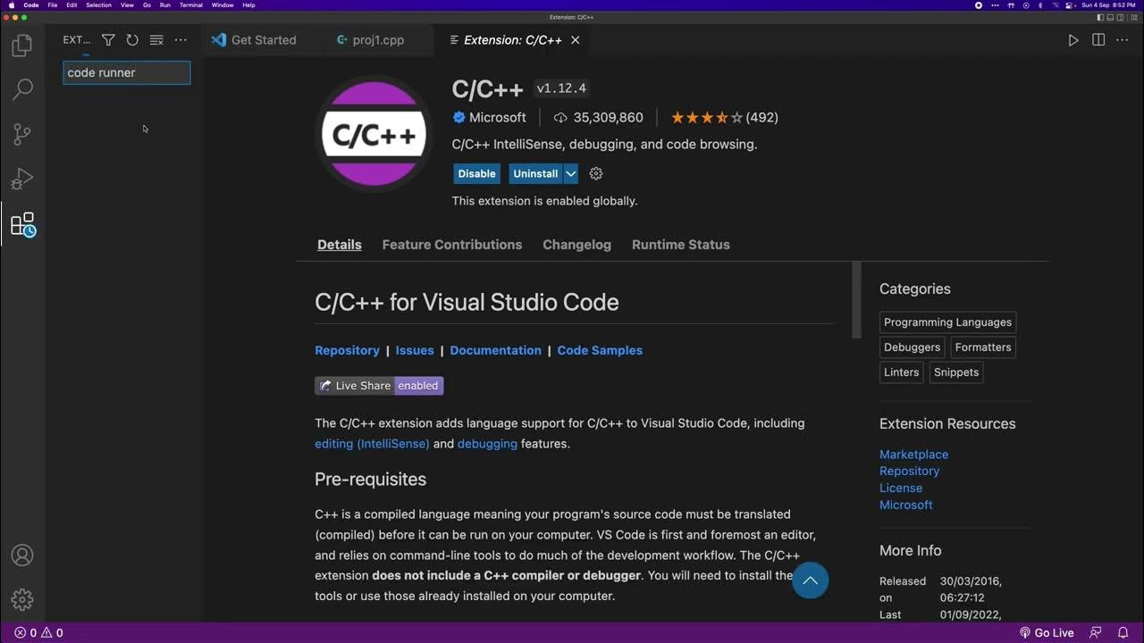Refresh the extensions list
The image size is (1144, 643).
pos(132,40)
